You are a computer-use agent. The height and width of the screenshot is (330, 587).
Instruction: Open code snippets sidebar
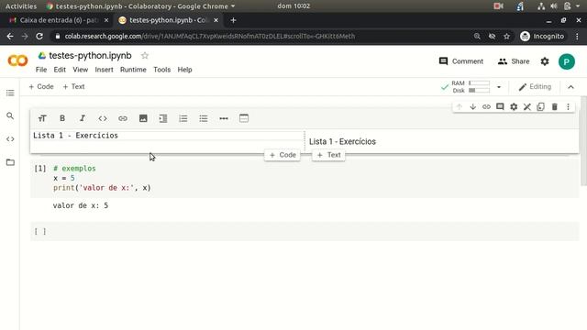point(10,139)
